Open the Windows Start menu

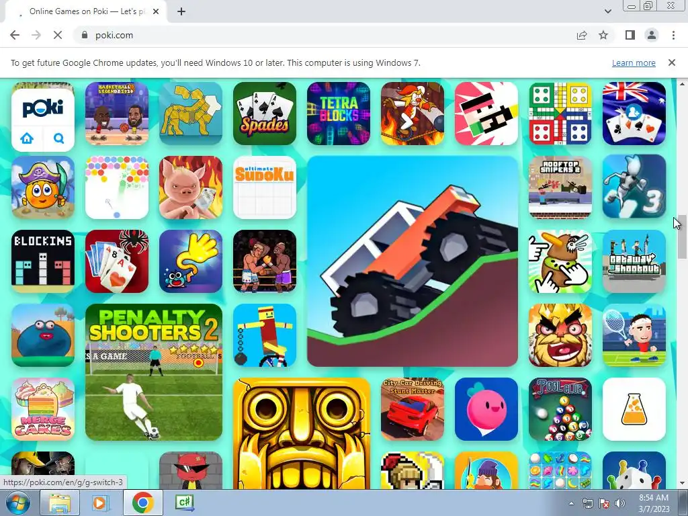tap(18, 503)
